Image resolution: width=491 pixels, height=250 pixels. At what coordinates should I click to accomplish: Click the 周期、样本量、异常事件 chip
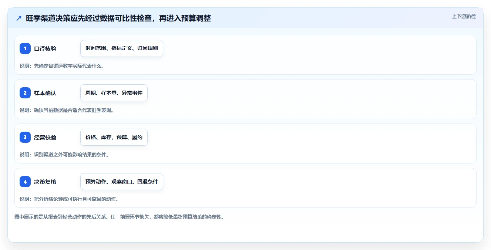114,93
